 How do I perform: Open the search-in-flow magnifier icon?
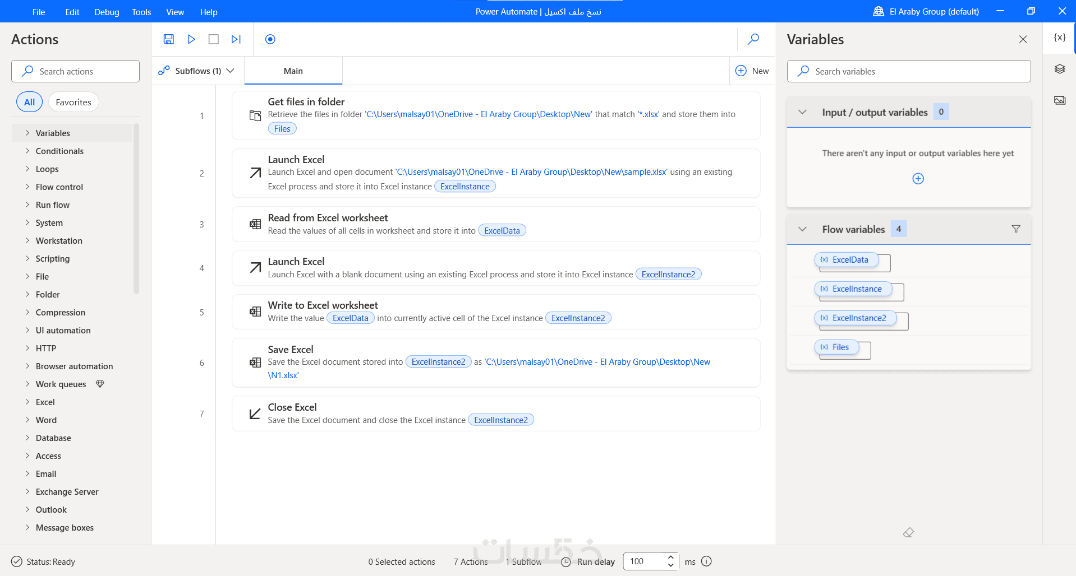(753, 39)
